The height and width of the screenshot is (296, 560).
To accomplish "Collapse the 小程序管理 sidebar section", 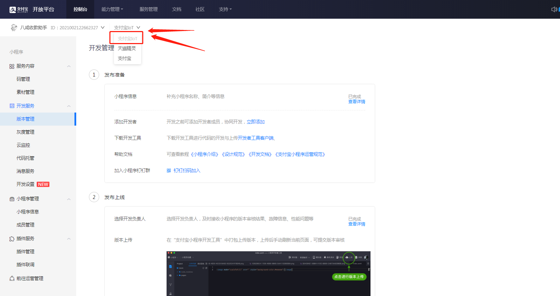I will pyautogui.click(x=69, y=199).
